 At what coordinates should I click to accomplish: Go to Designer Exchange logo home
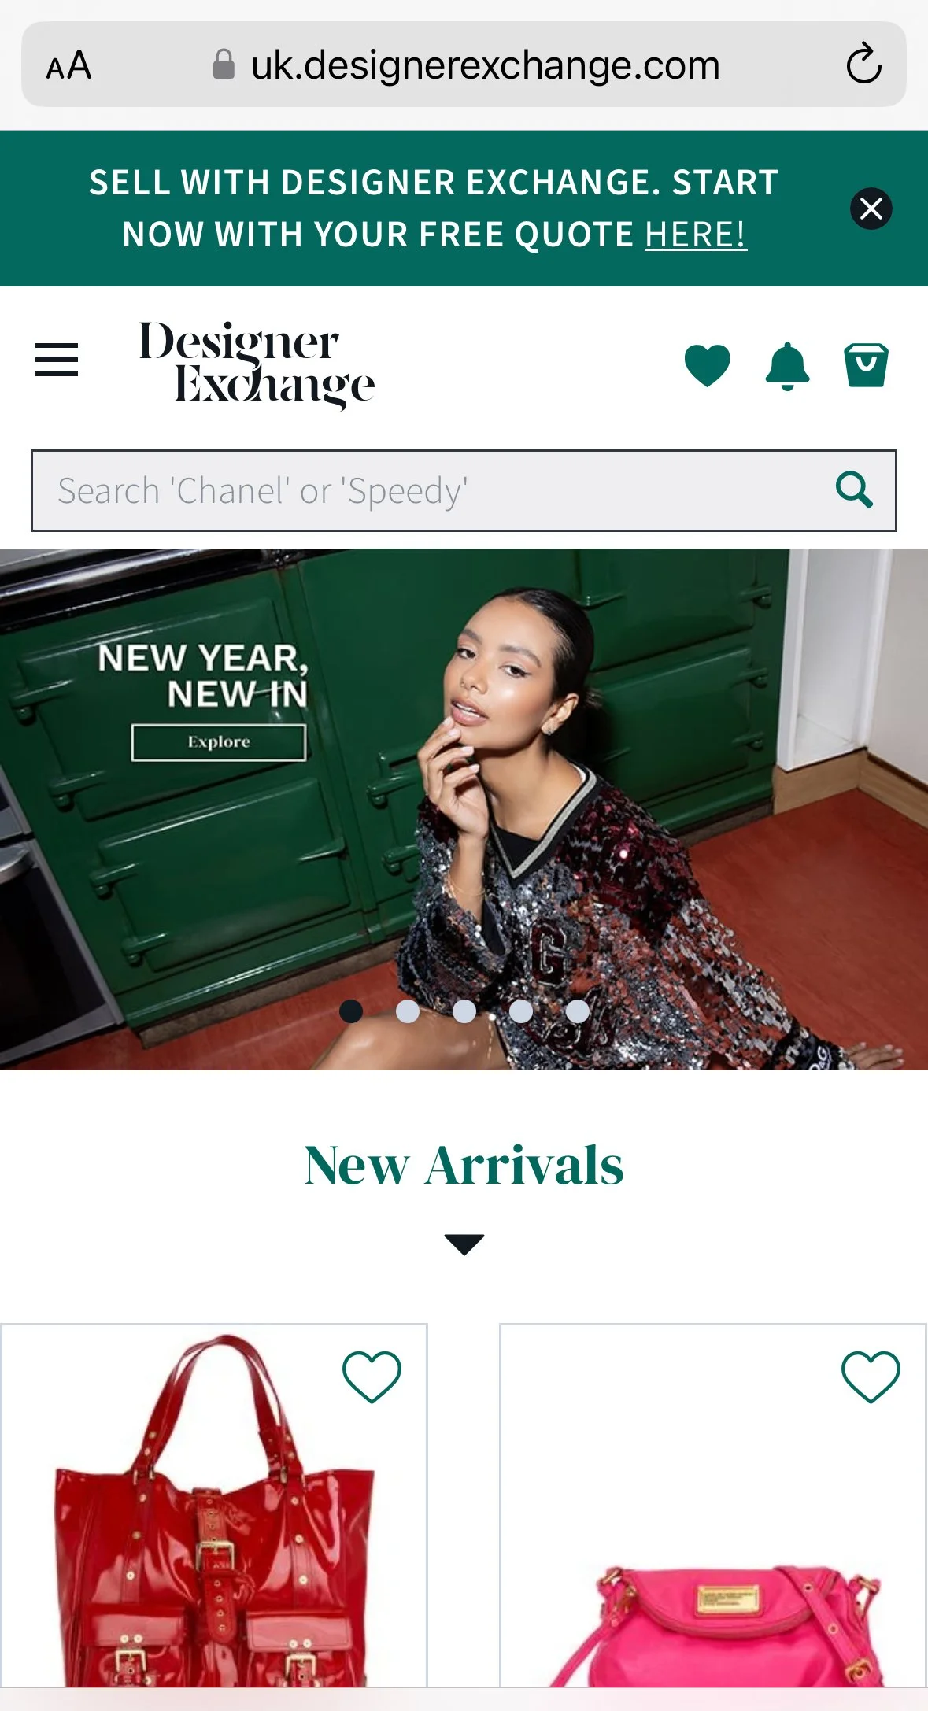click(257, 364)
